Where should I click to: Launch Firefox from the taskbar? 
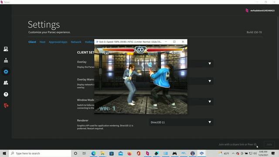coord(129,153)
